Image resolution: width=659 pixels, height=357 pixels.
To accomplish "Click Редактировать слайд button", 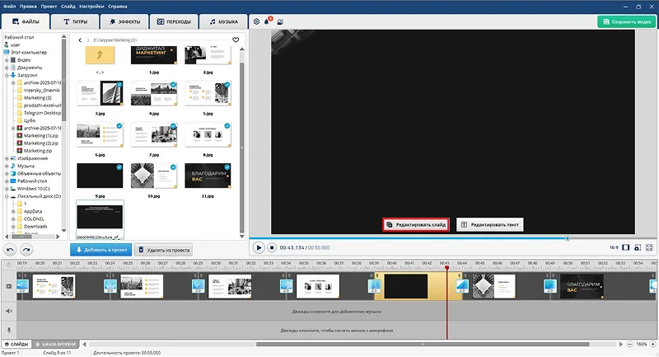I will 416,224.
